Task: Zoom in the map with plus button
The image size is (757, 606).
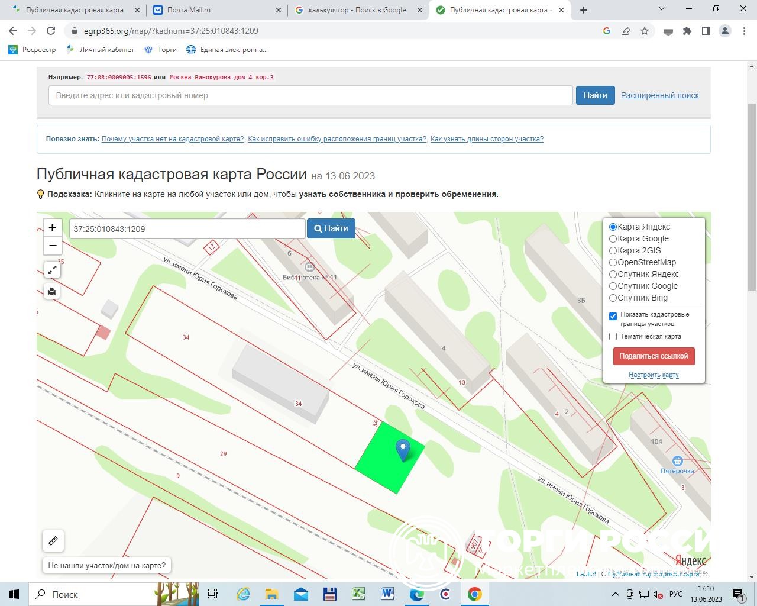Action: click(x=53, y=228)
